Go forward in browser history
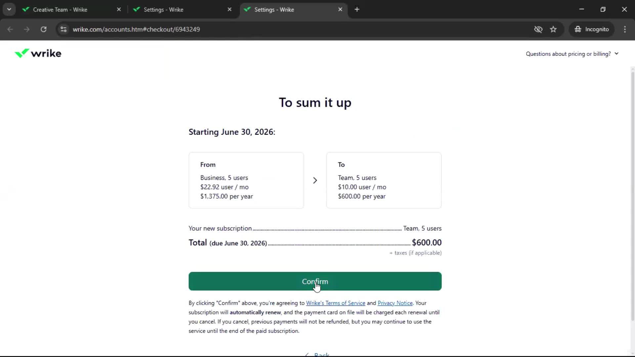The width and height of the screenshot is (635, 357). pos(27,29)
